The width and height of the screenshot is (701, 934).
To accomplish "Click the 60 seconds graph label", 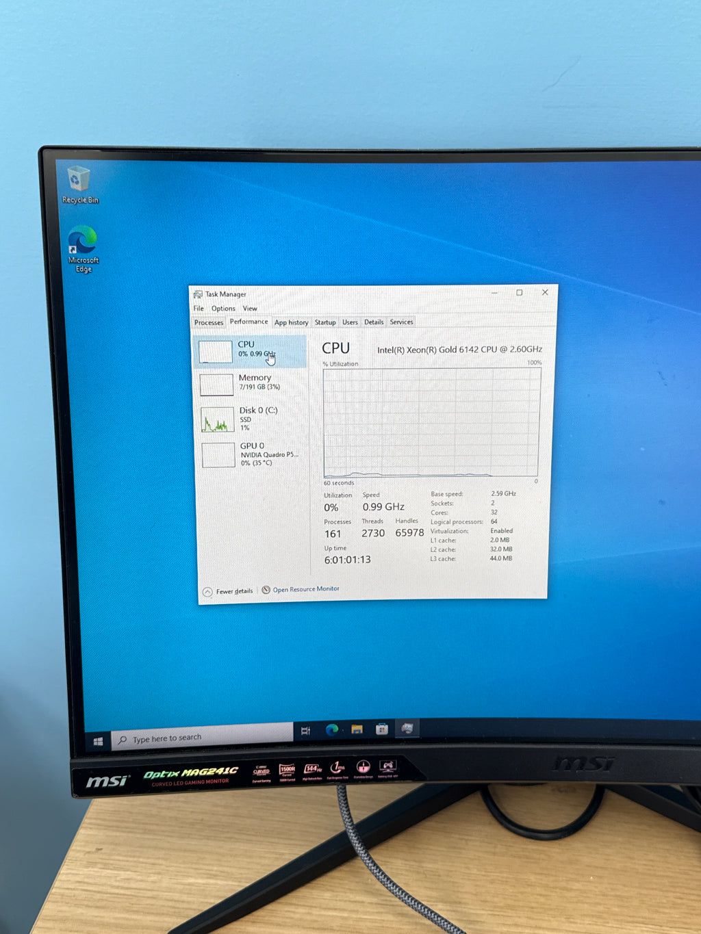I will click(x=339, y=483).
